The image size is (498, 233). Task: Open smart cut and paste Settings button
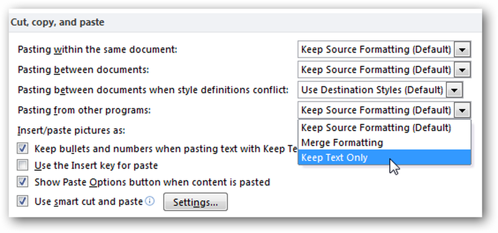[195, 202]
